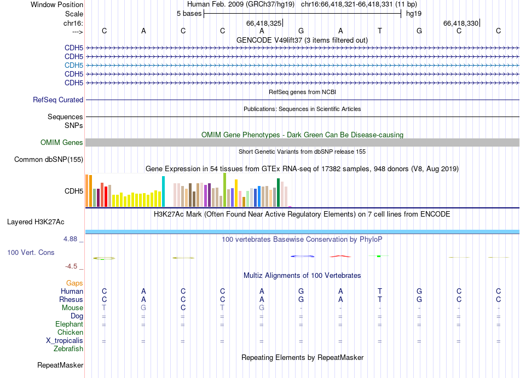Click the RepeatMasker track label
Viewport: 520px width, 378px height.
60,365
